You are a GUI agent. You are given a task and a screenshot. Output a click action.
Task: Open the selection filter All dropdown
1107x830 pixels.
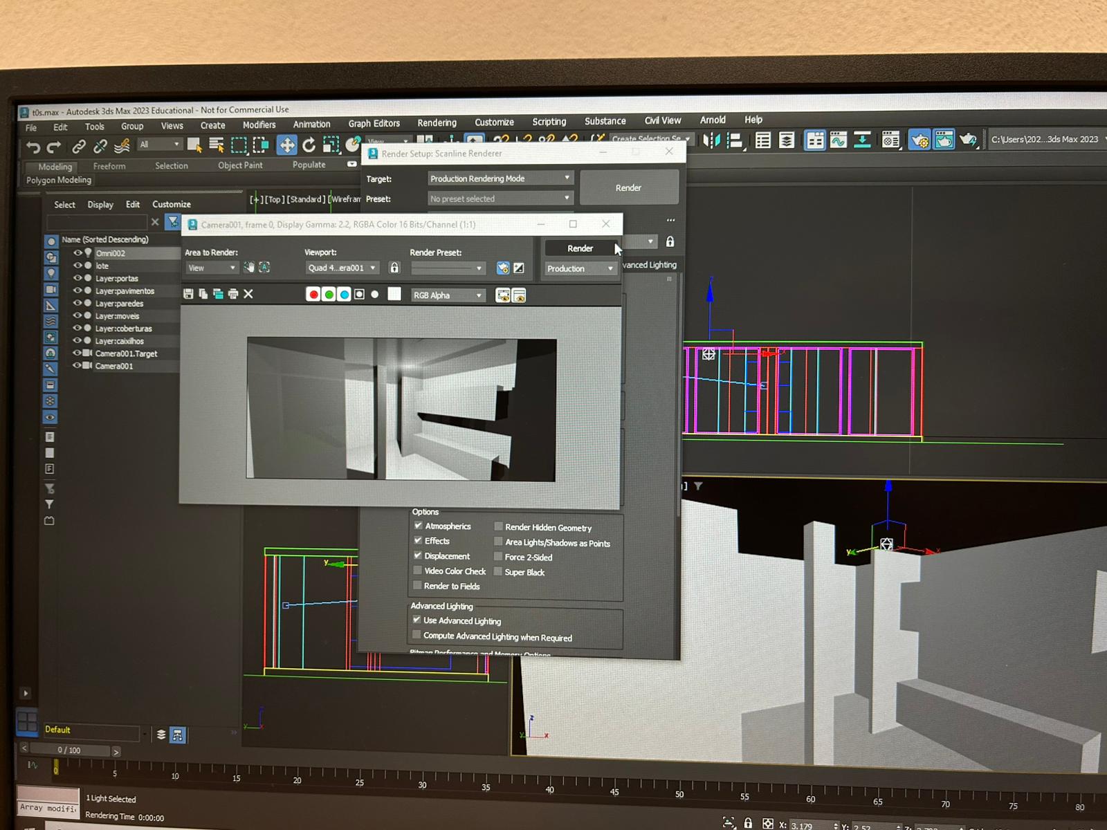[x=160, y=144]
